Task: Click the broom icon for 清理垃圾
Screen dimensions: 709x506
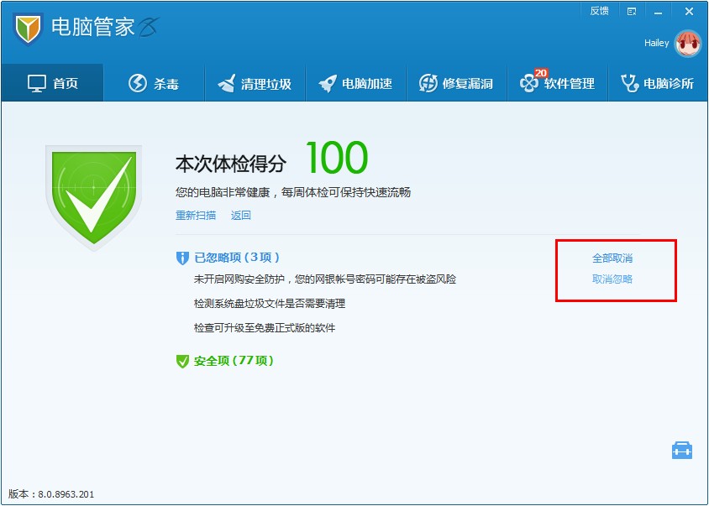Action: tap(227, 83)
